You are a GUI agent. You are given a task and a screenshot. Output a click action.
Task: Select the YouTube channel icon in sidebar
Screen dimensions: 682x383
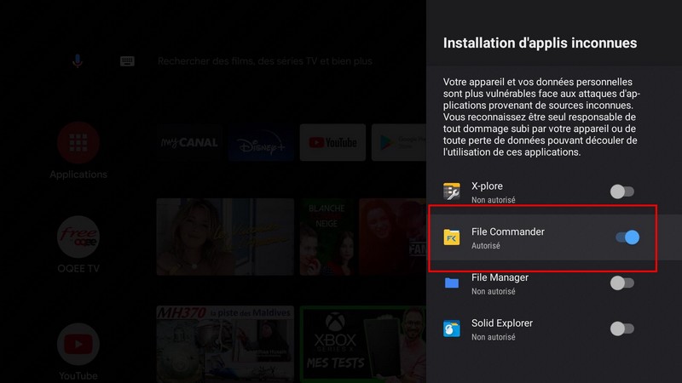[x=78, y=344]
